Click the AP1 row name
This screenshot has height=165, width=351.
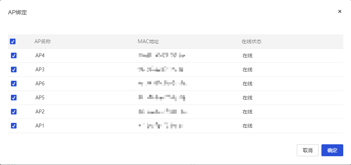point(40,126)
